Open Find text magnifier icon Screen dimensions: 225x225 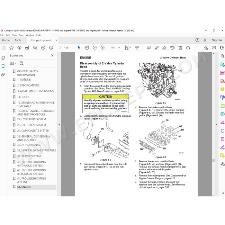[x=35, y=48]
